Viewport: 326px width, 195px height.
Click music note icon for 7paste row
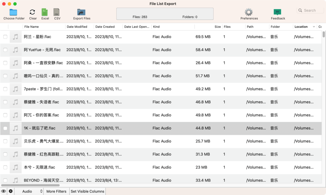[16, 89]
